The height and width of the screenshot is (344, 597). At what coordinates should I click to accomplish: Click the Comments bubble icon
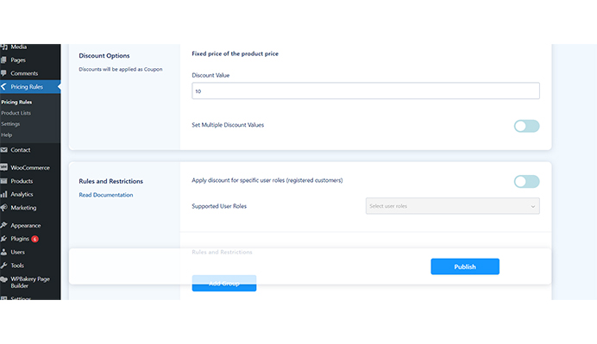(3, 73)
